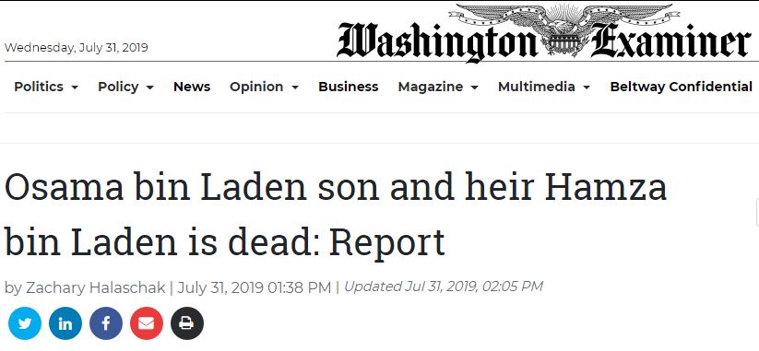The width and height of the screenshot is (759, 351).
Task: Expand the Politics dropdown arrow
Action: pos(75,88)
